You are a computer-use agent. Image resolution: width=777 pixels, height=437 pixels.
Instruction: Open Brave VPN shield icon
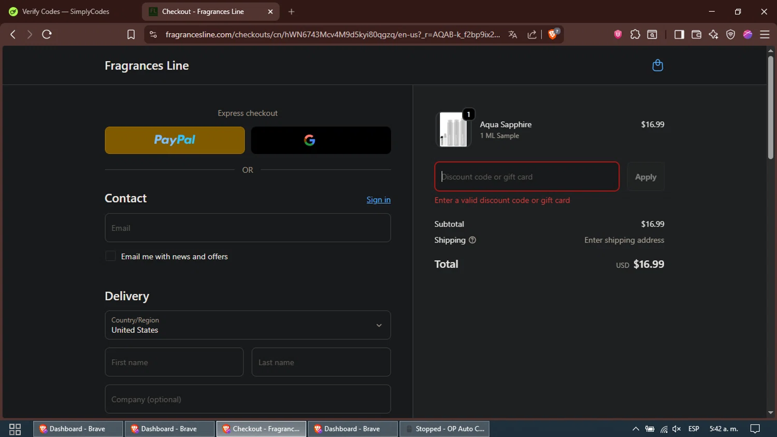(730, 34)
